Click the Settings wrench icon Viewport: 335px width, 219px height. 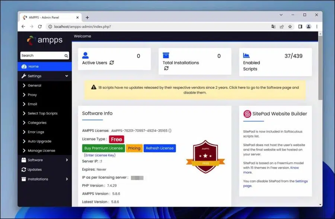[24, 76]
